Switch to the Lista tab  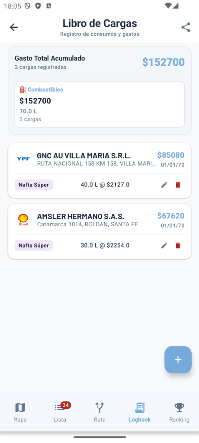60,412
